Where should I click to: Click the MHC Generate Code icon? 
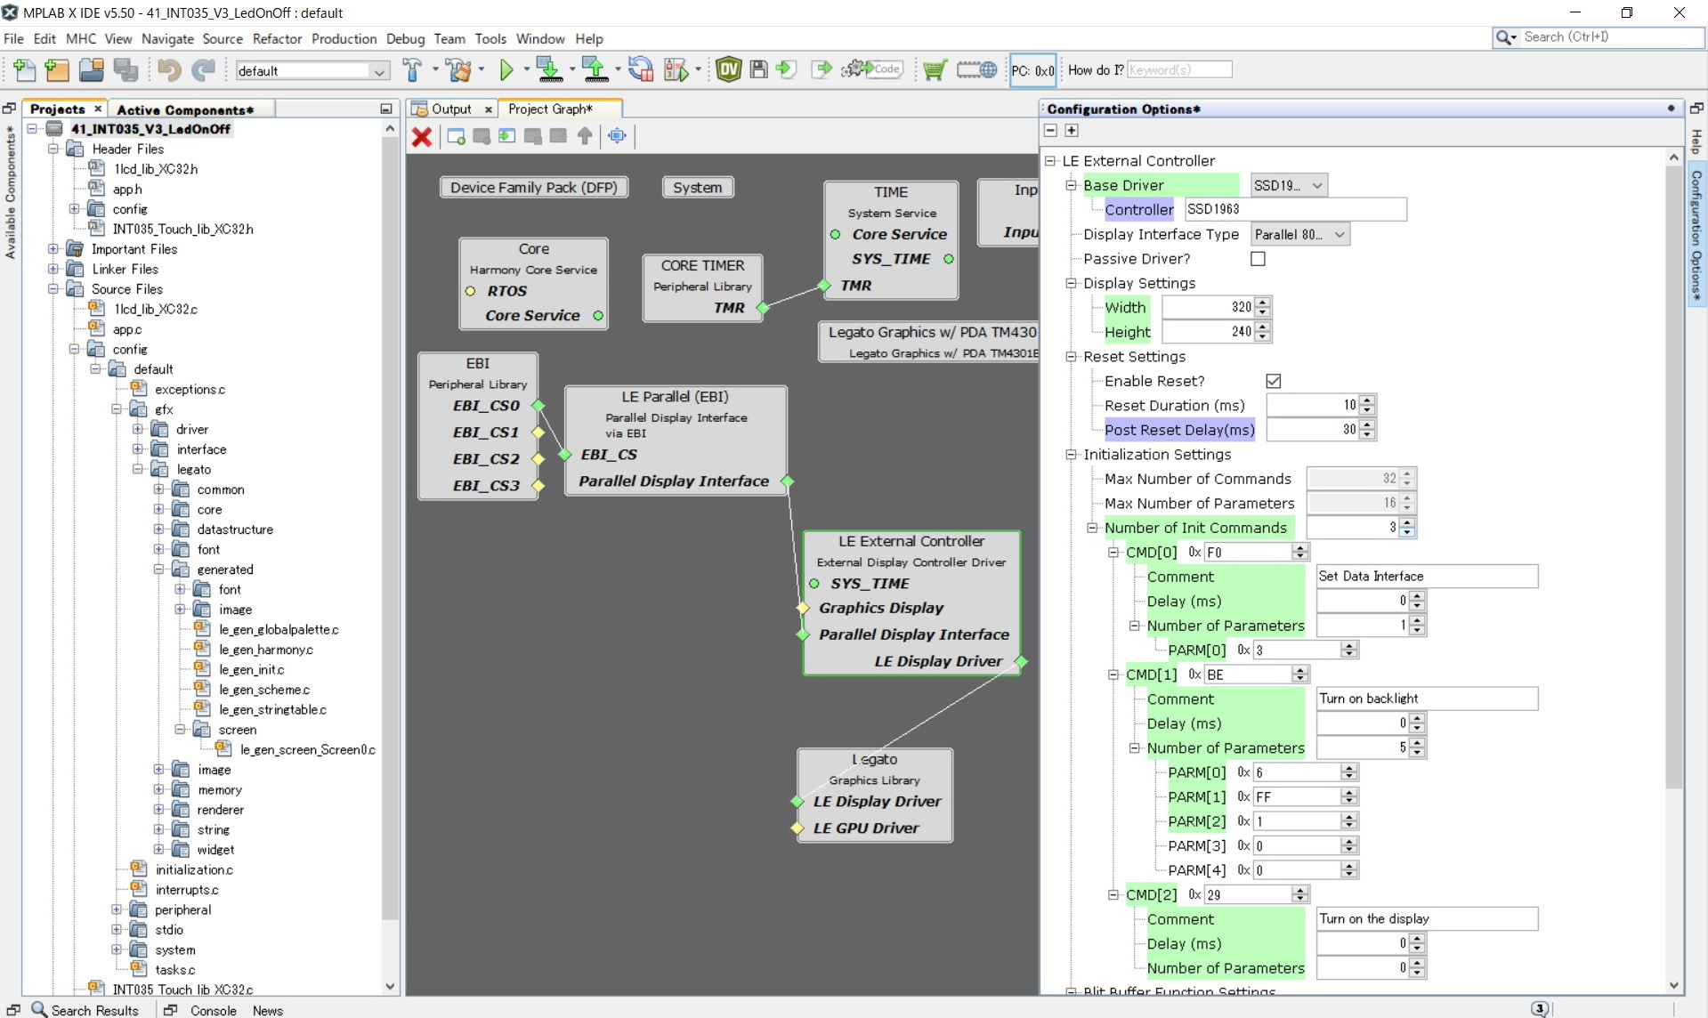point(871,69)
